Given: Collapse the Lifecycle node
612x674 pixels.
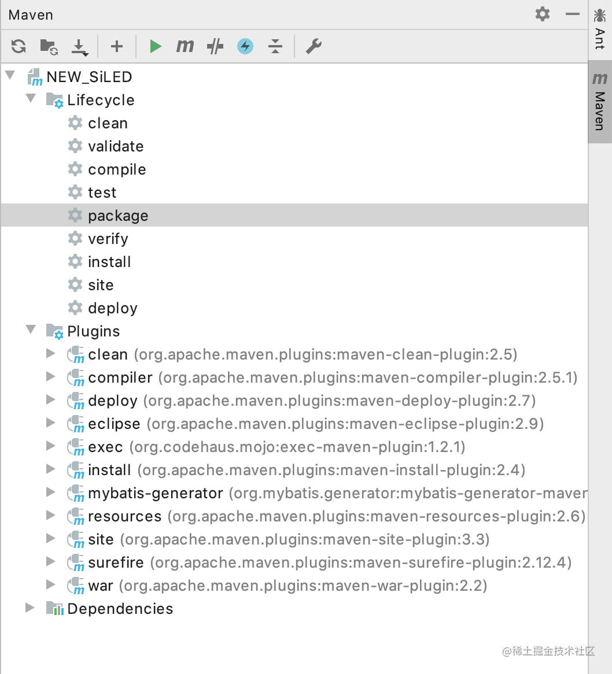Looking at the screenshot, I should pos(31,98).
